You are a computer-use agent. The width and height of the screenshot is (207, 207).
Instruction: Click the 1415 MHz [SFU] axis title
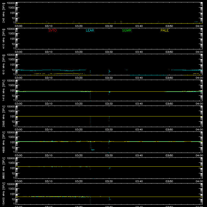4,90
